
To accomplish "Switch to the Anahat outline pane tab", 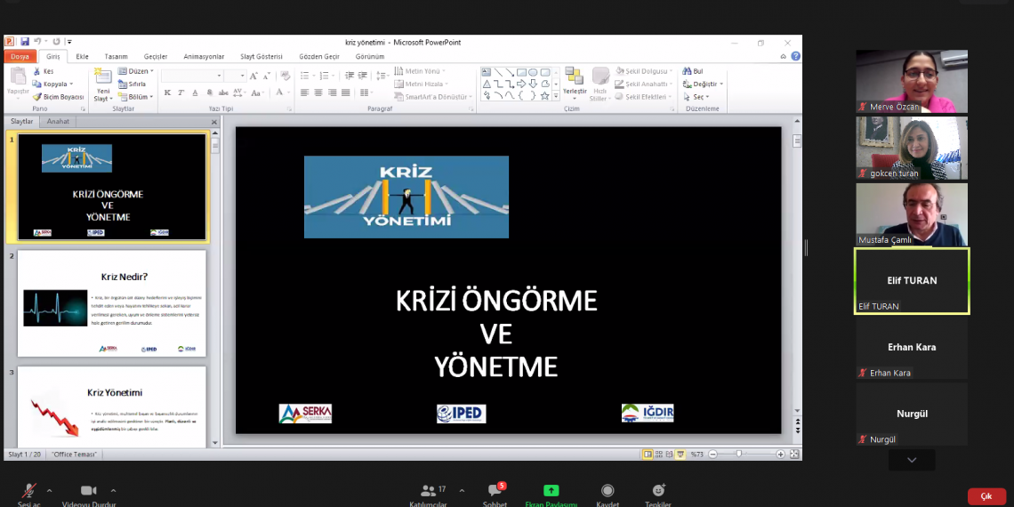I will pos(58,122).
